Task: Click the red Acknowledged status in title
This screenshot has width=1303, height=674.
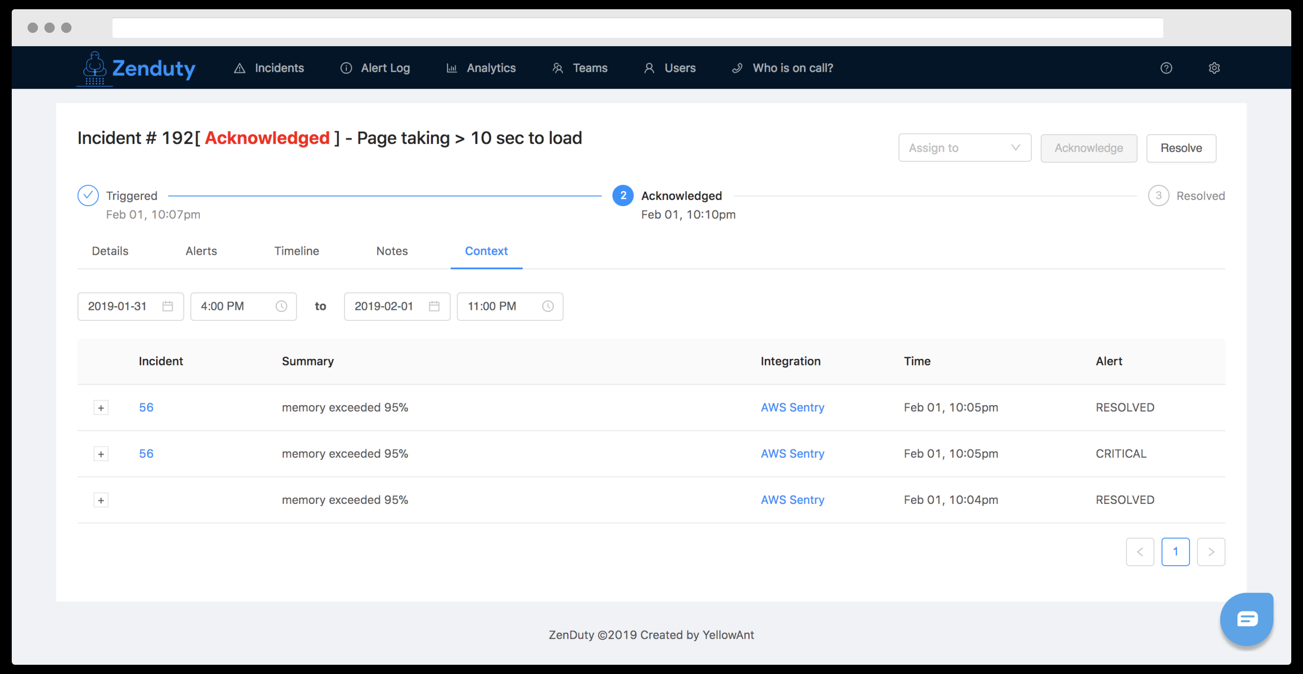Action: click(x=267, y=138)
